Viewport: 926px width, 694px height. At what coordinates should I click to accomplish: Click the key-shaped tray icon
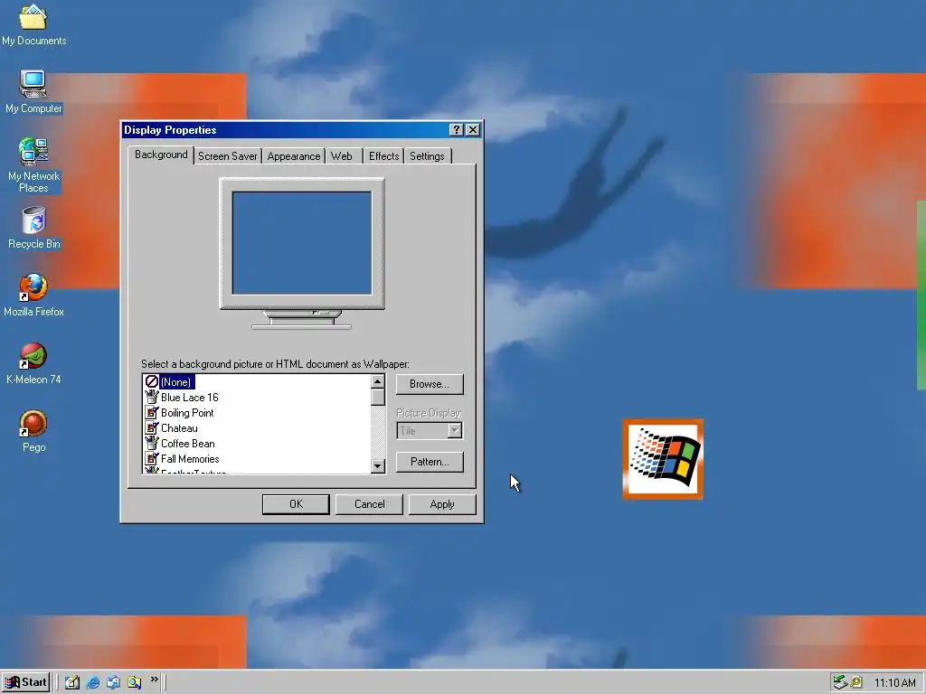point(855,682)
